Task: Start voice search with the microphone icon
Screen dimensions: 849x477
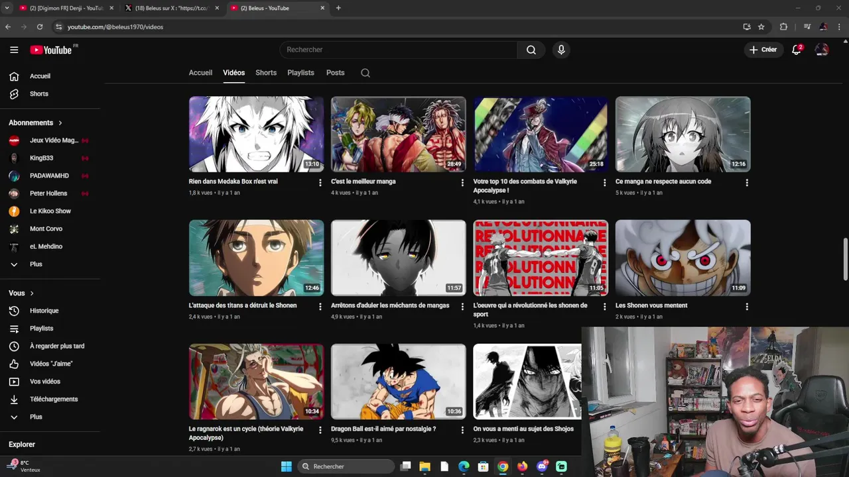Action: click(x=561, y=50)
